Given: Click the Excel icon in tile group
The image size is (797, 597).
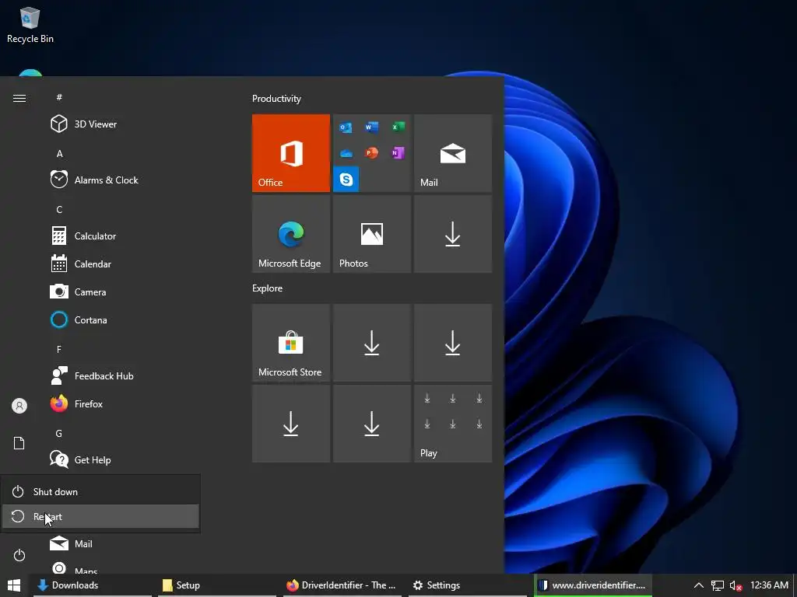Looking at the screenshot, I should click(x=398, y=127).
